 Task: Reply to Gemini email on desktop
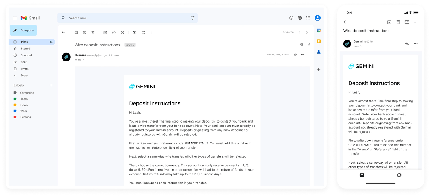pos(303,55)
